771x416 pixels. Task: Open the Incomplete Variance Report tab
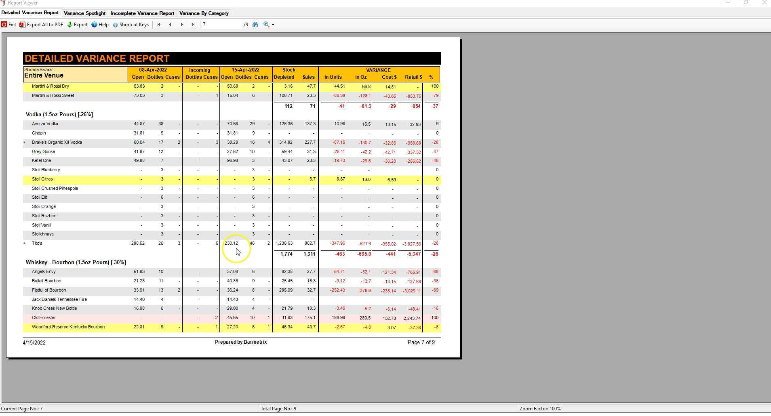(x=142, y=13)
